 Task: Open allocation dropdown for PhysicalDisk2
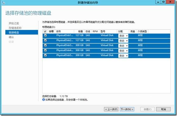[123, 41]
